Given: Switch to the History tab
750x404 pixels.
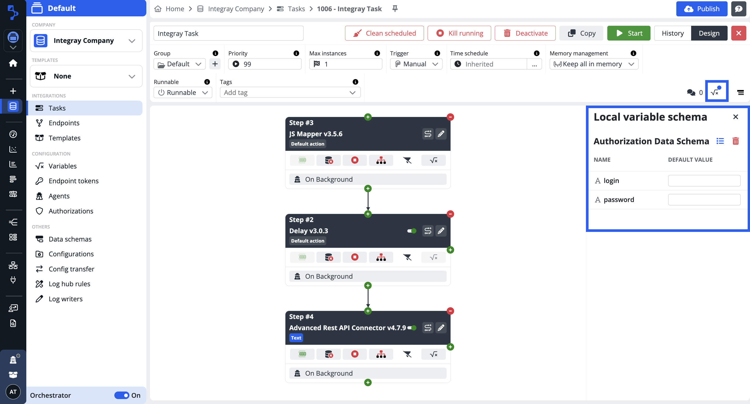Looking at the screenshot, I should click(672, 33).
